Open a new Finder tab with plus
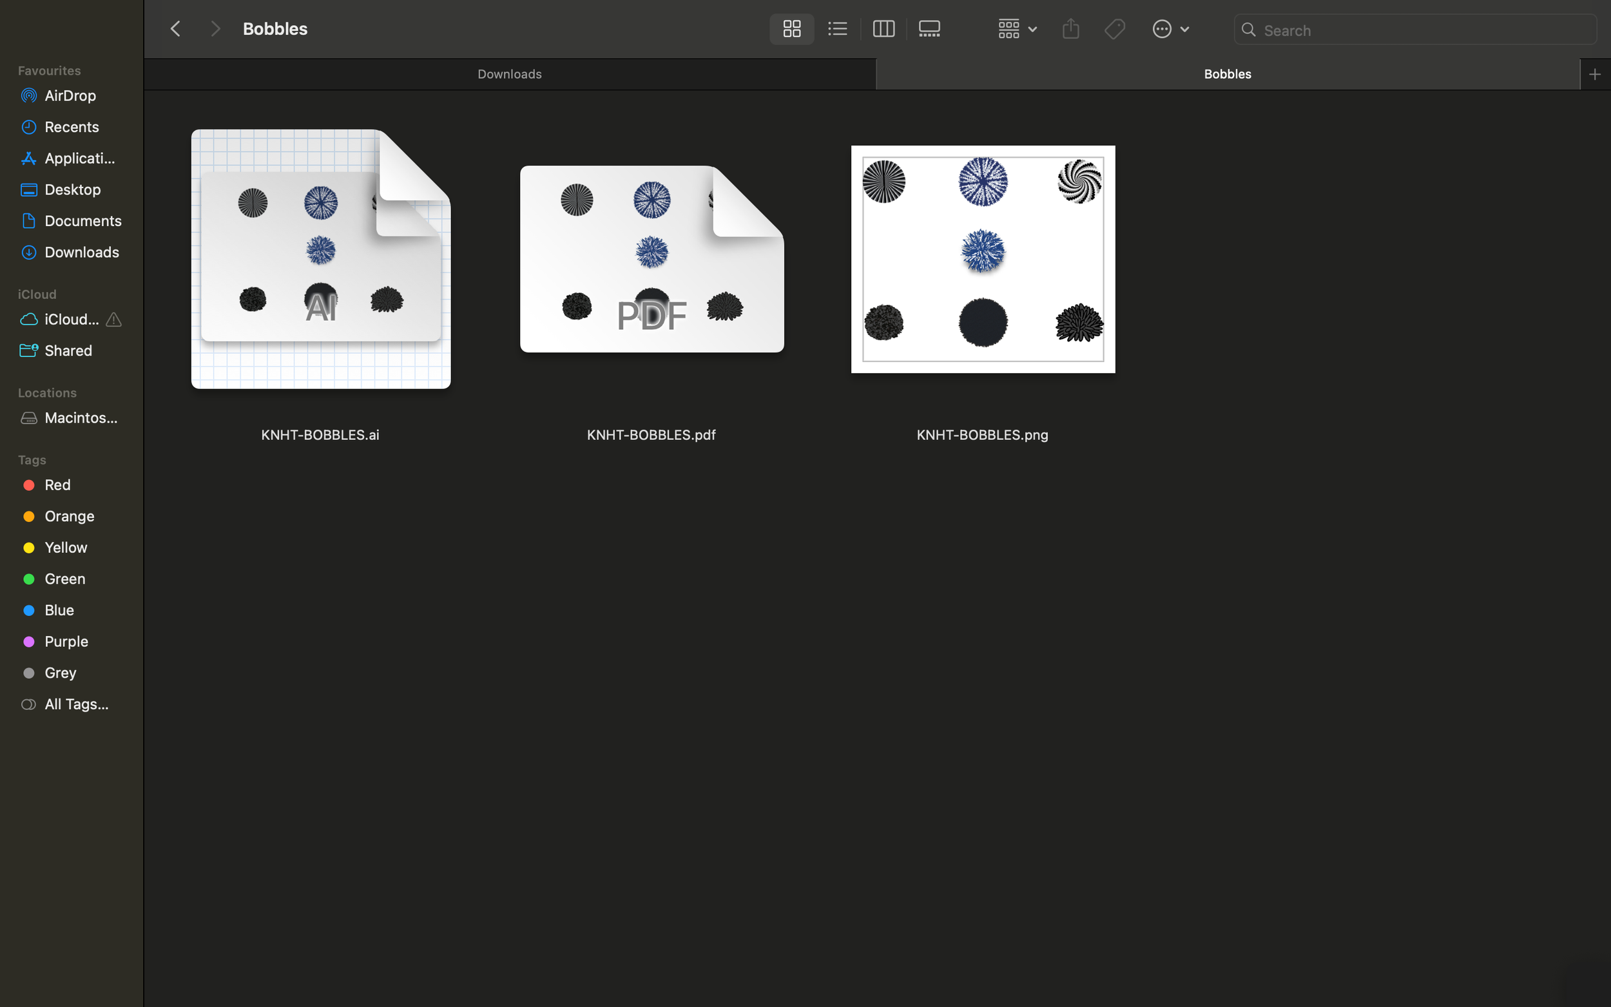The image size is (1611, 1007). 1594,73
